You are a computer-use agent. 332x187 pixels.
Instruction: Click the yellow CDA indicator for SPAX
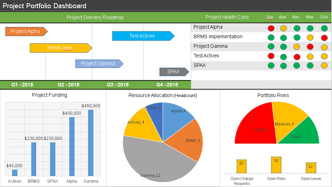tap(324, 66)
